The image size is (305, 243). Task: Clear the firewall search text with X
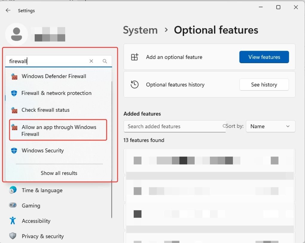tap(91, 61)
